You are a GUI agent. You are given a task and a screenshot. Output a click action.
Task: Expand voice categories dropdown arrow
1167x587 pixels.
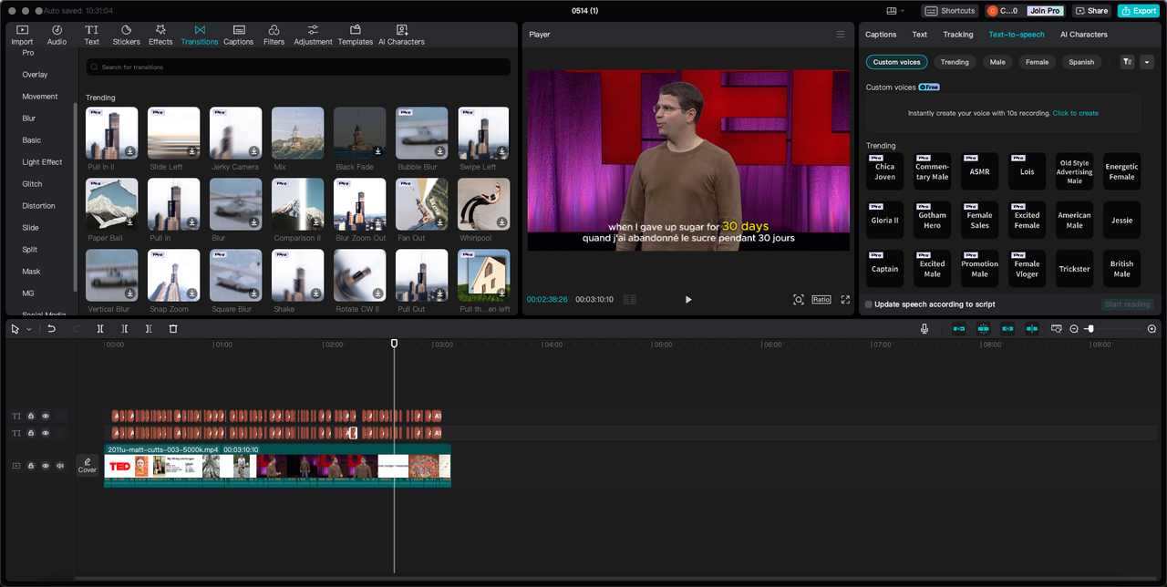pyautogui.click(x=1147, y=62)
